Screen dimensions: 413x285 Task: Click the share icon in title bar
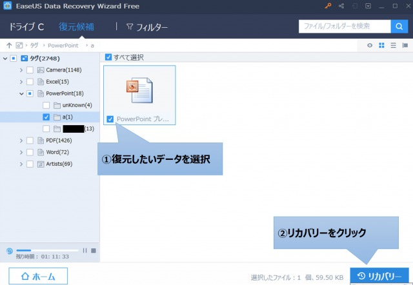point(341,6)
